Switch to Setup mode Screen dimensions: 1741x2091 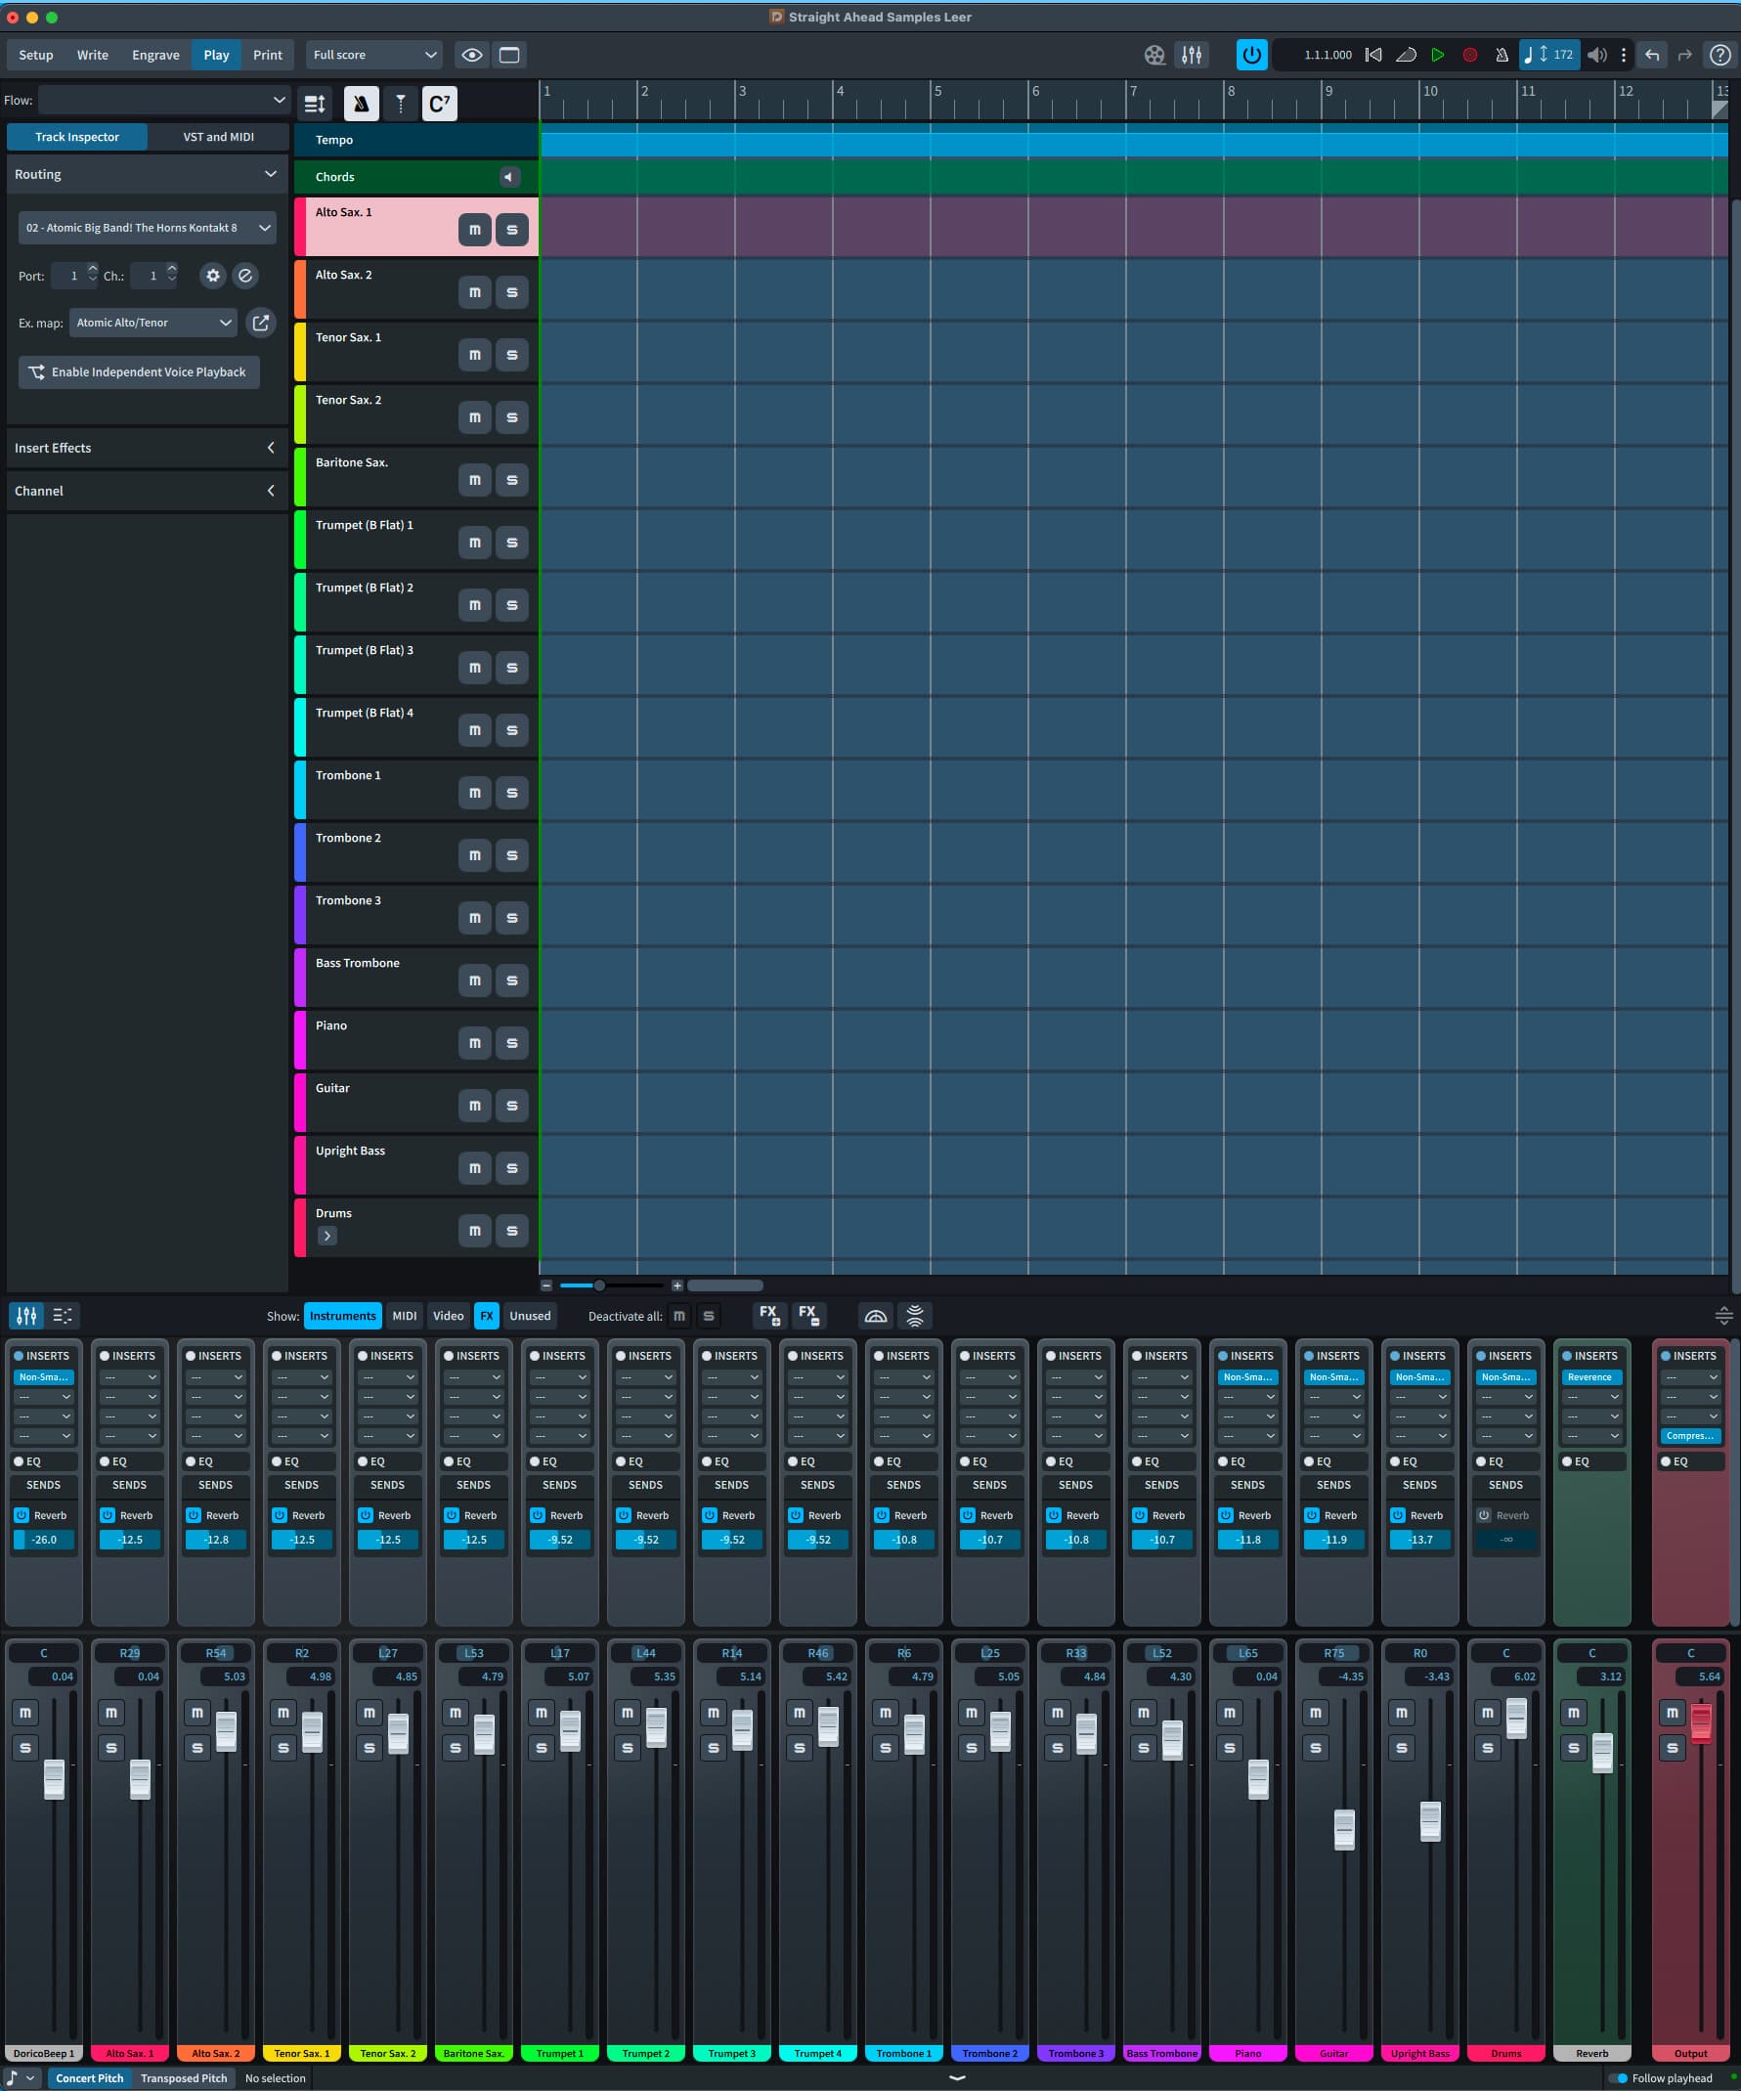point(36,55)
